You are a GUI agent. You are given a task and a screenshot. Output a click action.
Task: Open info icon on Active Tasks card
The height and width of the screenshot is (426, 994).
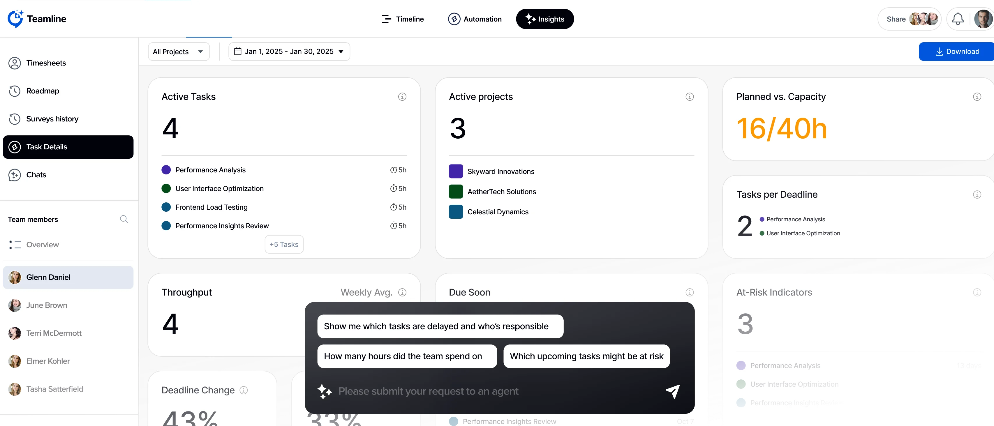pos(402,97)
